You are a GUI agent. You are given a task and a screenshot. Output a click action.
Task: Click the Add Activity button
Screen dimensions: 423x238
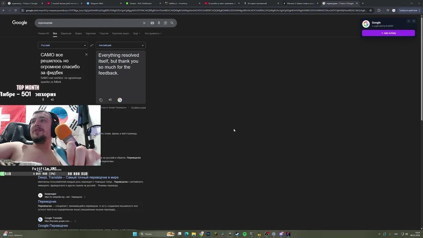coord(388,33)
